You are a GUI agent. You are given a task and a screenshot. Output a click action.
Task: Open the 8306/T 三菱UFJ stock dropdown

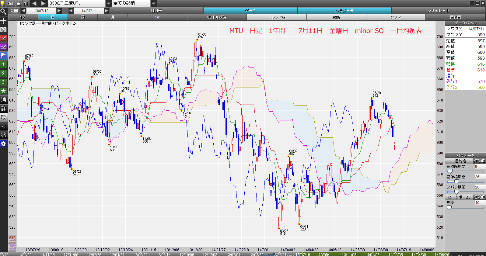[x=109, y=3]
